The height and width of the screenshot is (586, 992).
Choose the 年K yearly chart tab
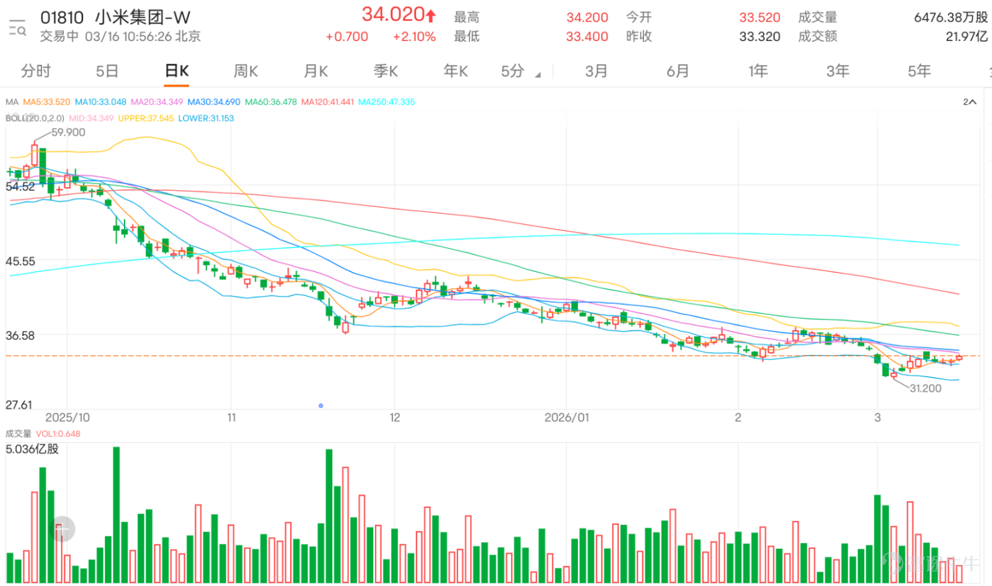point(456,71)
